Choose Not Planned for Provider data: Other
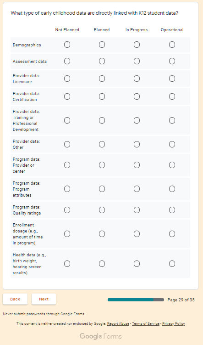 (x=67, y=144)
